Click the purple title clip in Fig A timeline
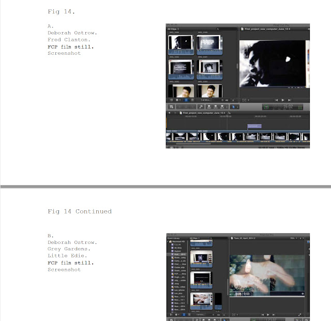331x321 pixels. click(x=254, y=126)
